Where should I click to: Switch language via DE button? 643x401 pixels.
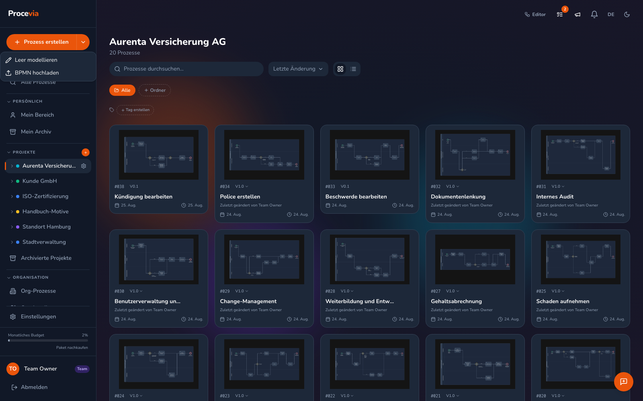611,14
